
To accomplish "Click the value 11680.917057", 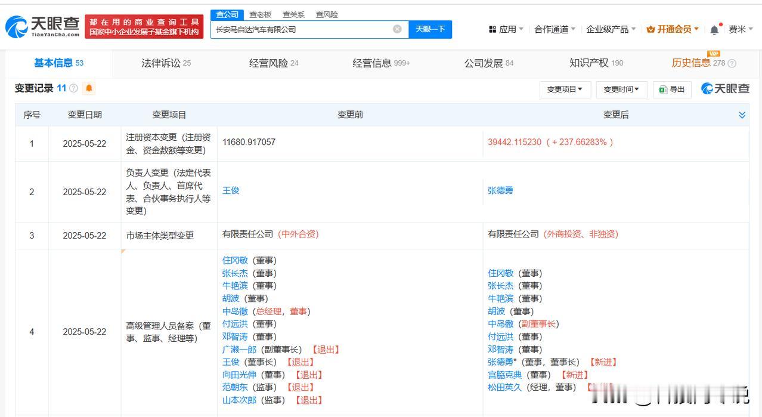I will [249, 142].
